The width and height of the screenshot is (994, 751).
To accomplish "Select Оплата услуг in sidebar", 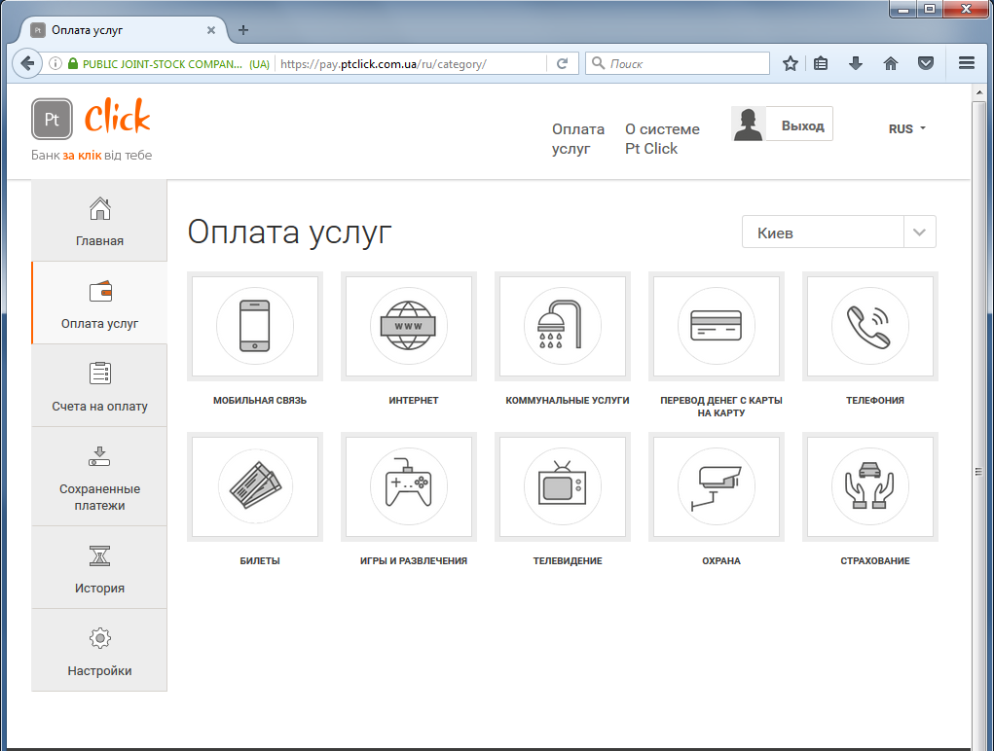I will pos(99,303).
